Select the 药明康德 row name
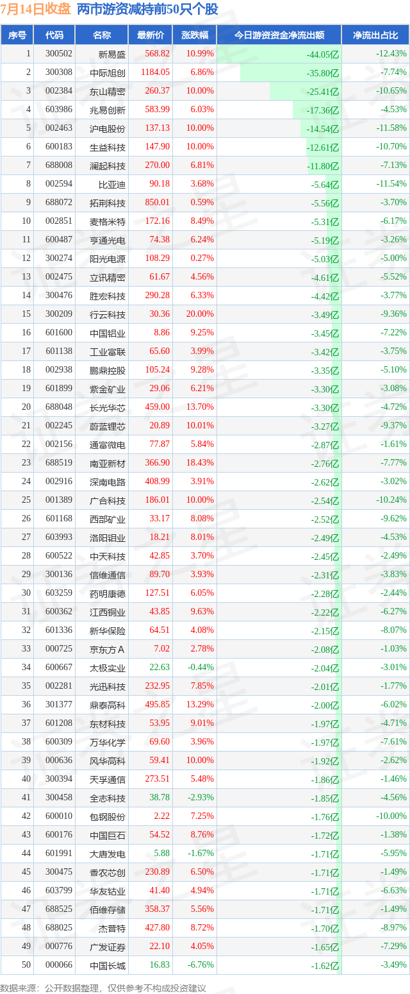This screenshot has height=994, width=410. coord(108,593)
